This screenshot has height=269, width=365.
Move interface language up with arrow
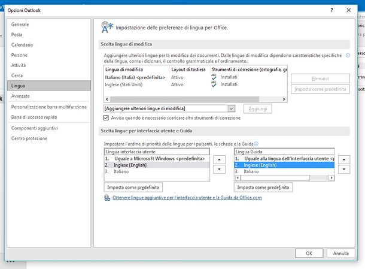219,160
